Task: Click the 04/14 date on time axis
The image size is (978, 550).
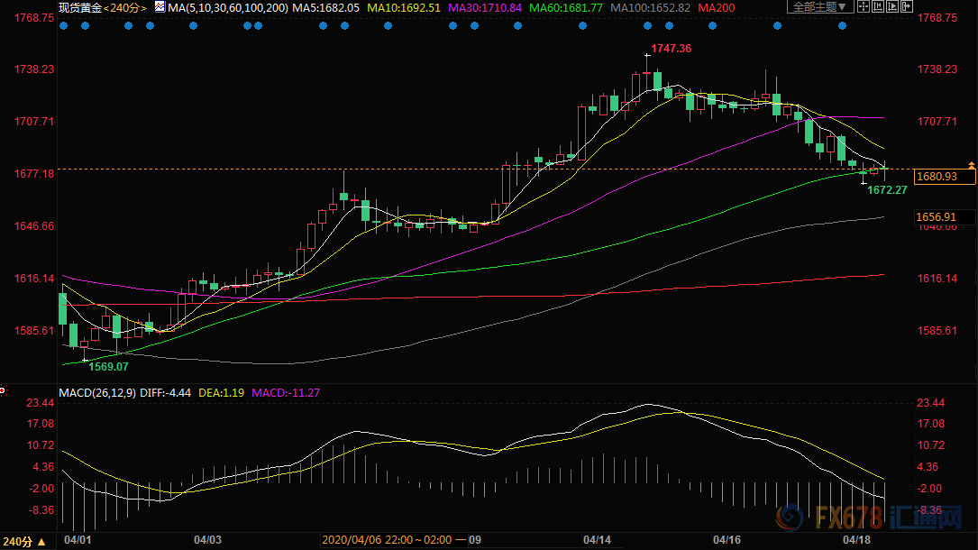Action: coord(598,540)
